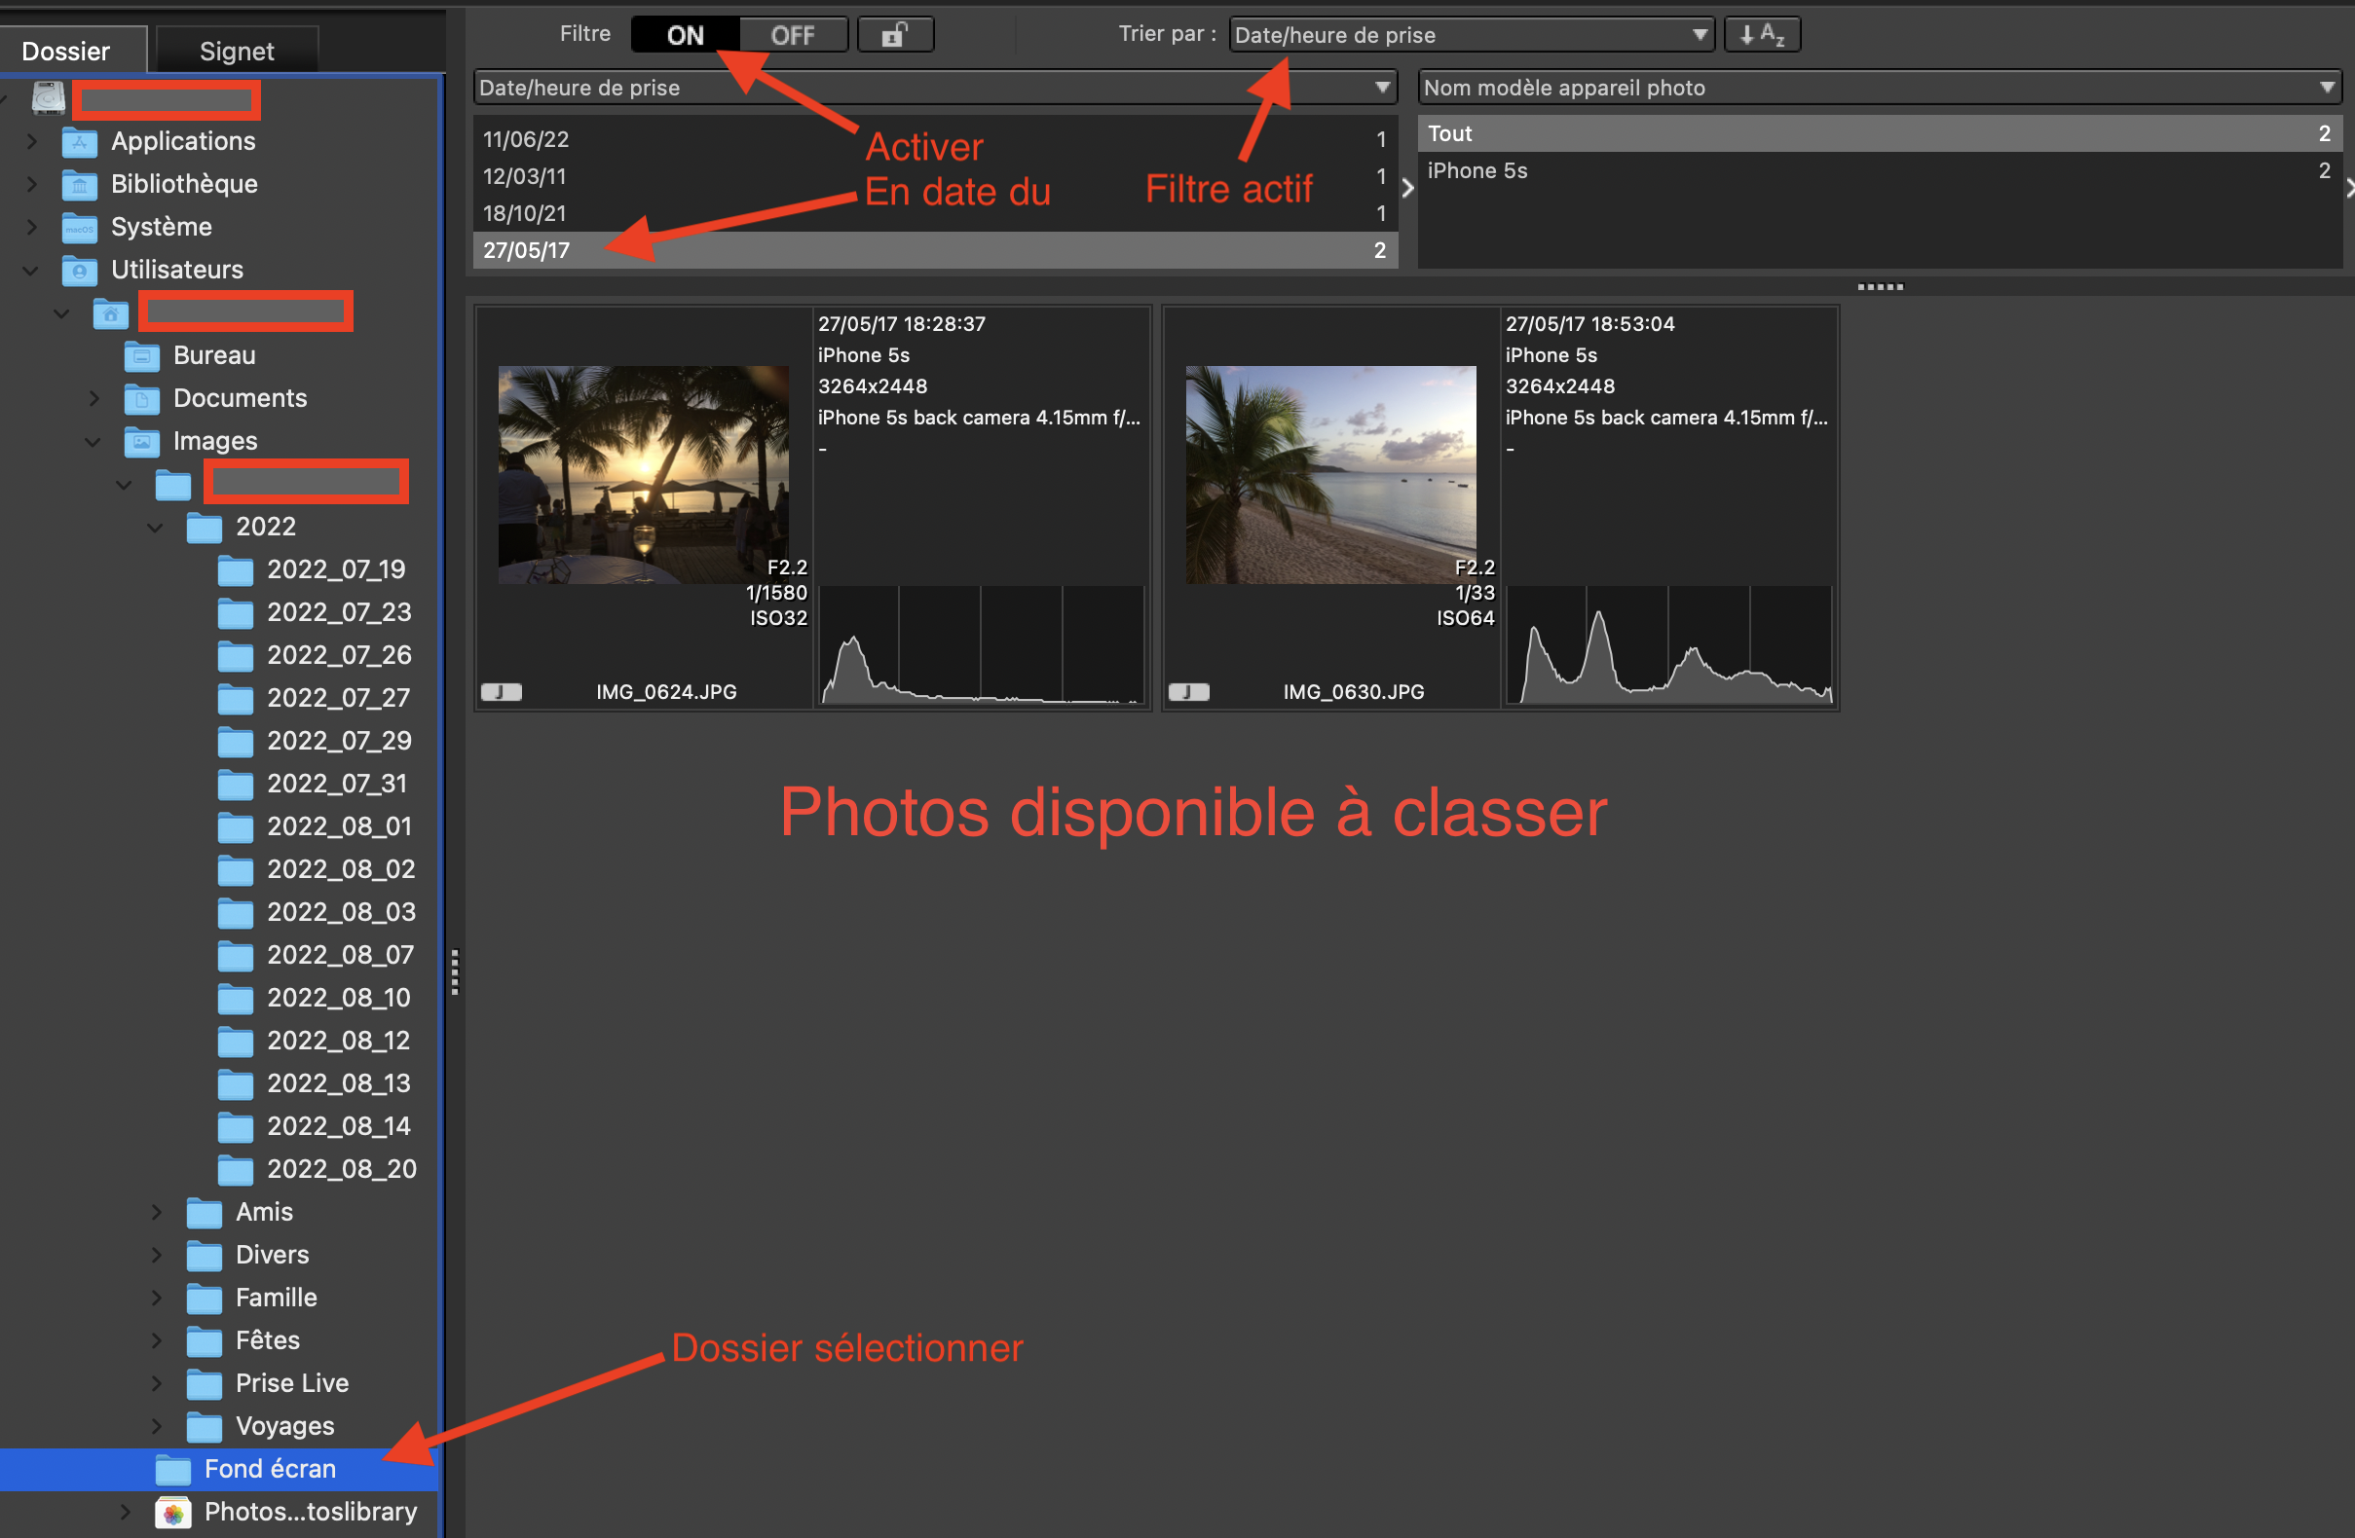Image resolution: width=2355 pixels, height=1538 pixels.
Task: Switch the filter OFF
Action: coord(793,36)
